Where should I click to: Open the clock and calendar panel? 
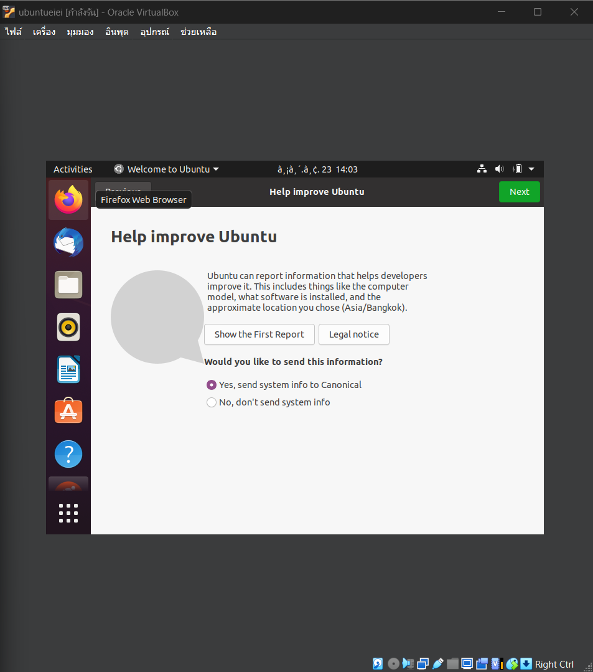(x=317, y=169)
